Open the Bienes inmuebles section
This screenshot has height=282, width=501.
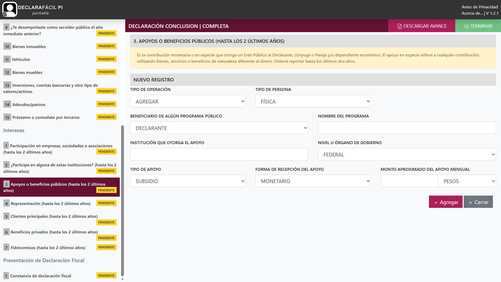(60, 46)
